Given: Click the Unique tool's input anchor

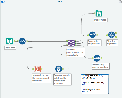Looking at the screenshot, I should [x=107, y=35].
